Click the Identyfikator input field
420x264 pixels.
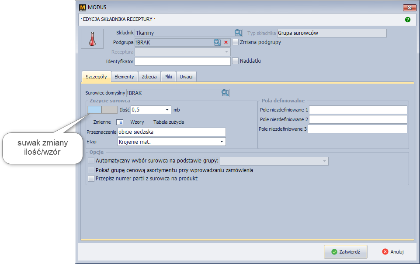(182, 61)
